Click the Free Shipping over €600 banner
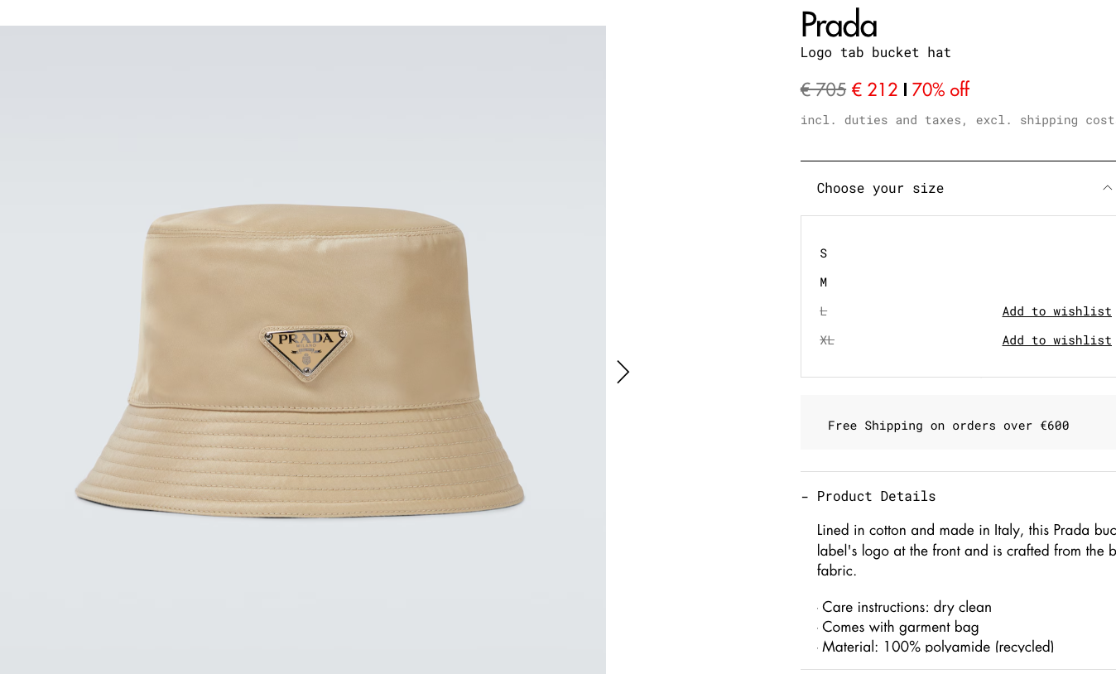 948,426
